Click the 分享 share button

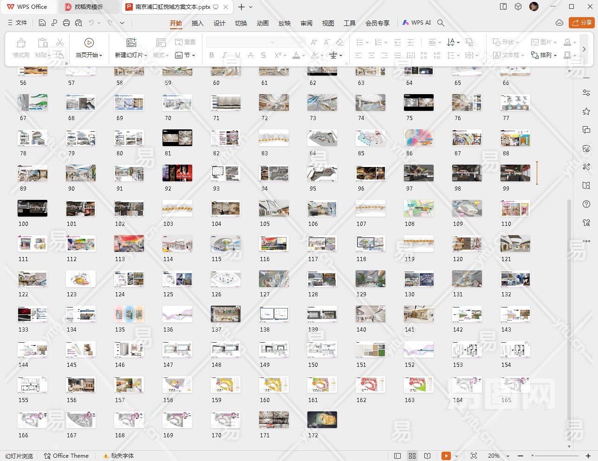point(582,22)
